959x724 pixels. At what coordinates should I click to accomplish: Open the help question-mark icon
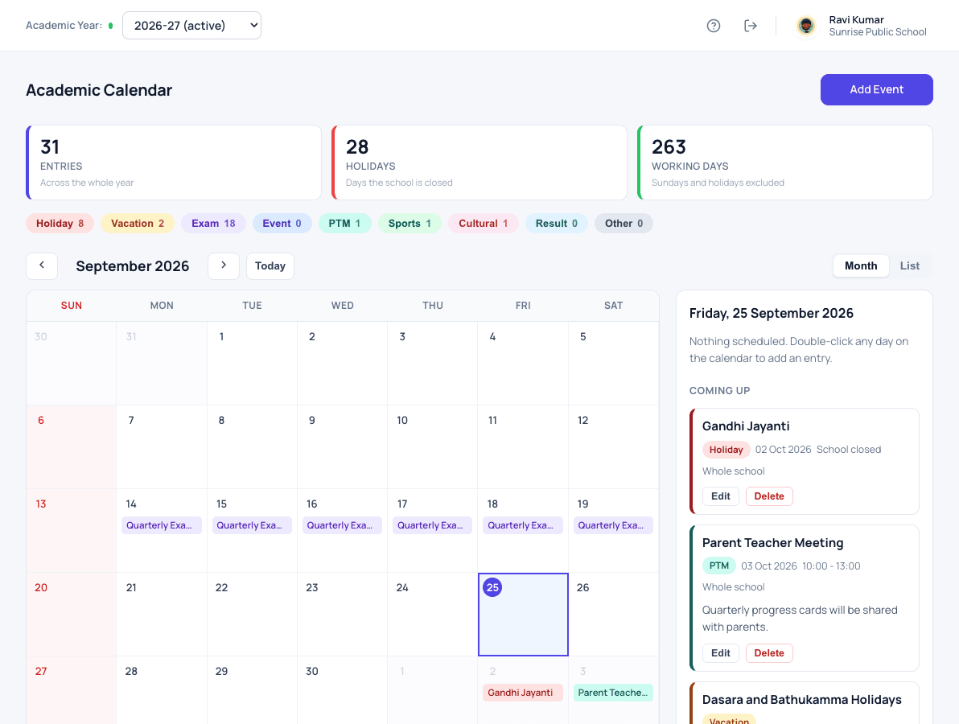point(713,26)
